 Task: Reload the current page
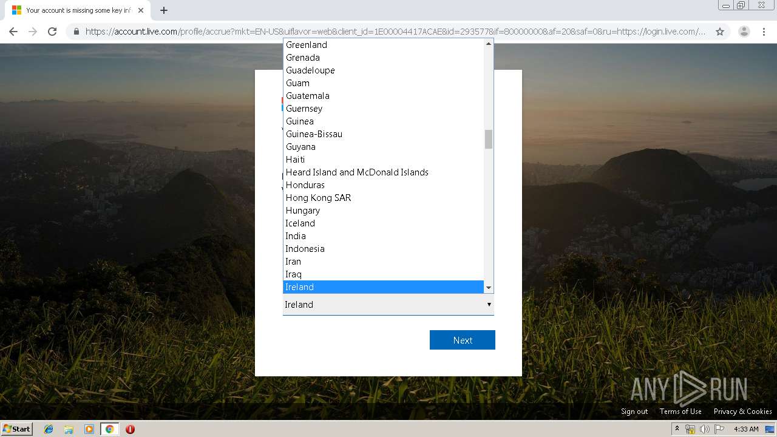[x=52, y=32]
